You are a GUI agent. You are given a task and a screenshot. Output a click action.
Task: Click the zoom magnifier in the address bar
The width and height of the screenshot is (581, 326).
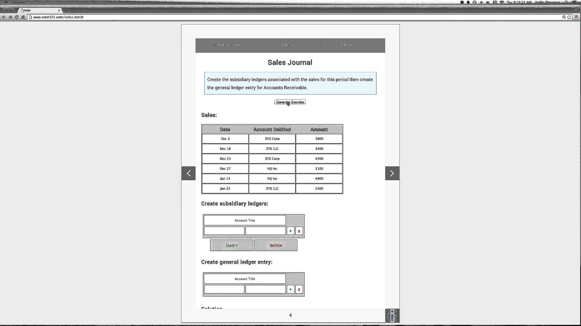pos(564,17)
